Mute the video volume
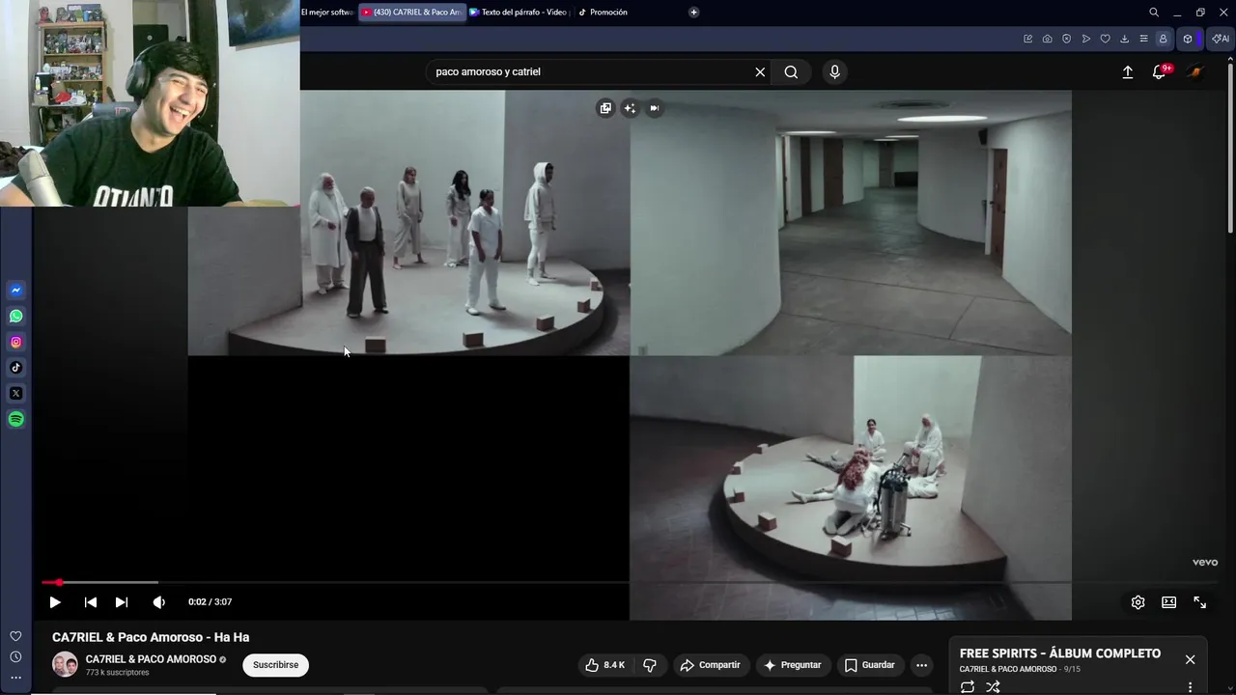Viewport: 1236px width, 695px height. [x=159, y=602]
